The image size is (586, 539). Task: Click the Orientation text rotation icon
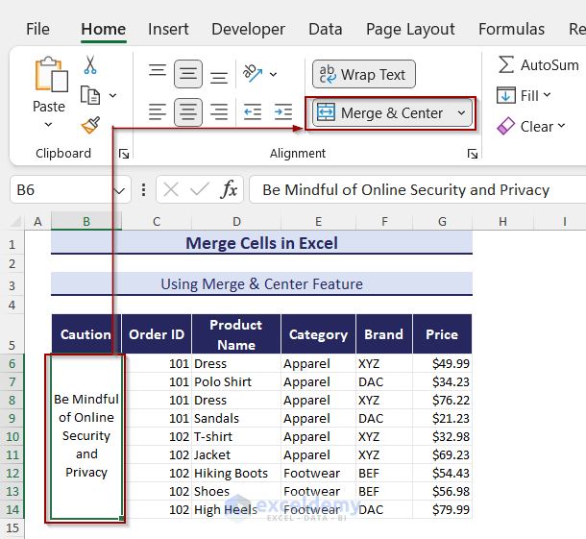(x=253, y=73)
